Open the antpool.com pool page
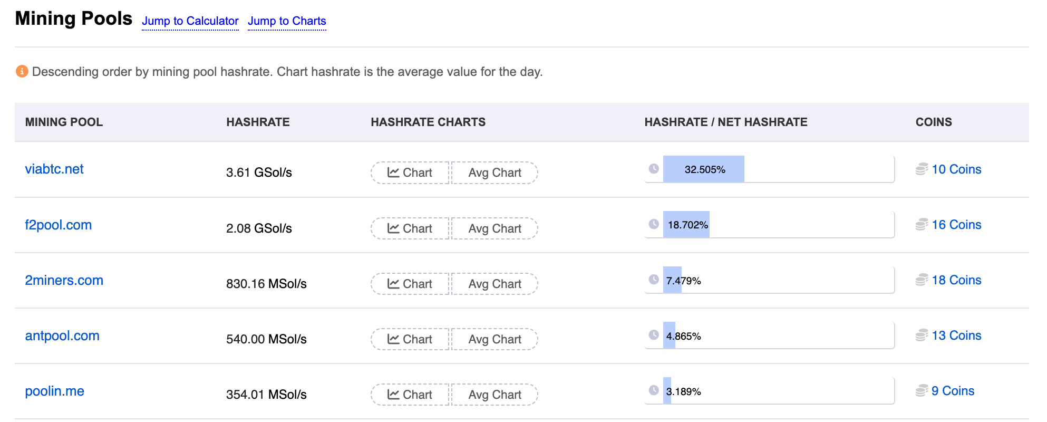The height and width of the screenshot is (422, 1047). click(x=62, y=336)
